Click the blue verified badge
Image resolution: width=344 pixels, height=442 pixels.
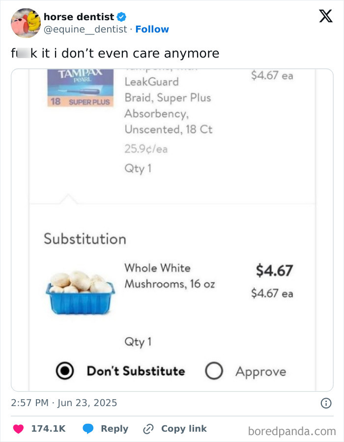[120, 16]
